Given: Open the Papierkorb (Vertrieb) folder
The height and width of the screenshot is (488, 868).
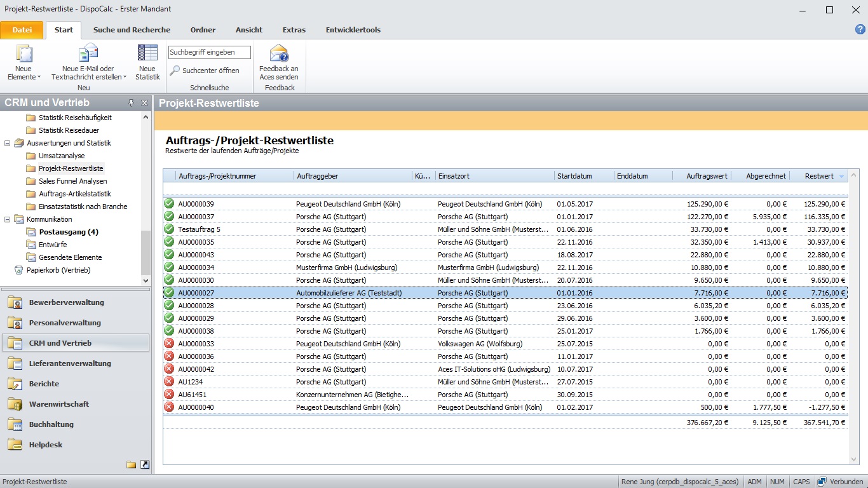Looking at the screenshot, I should (x=58, y=270).
